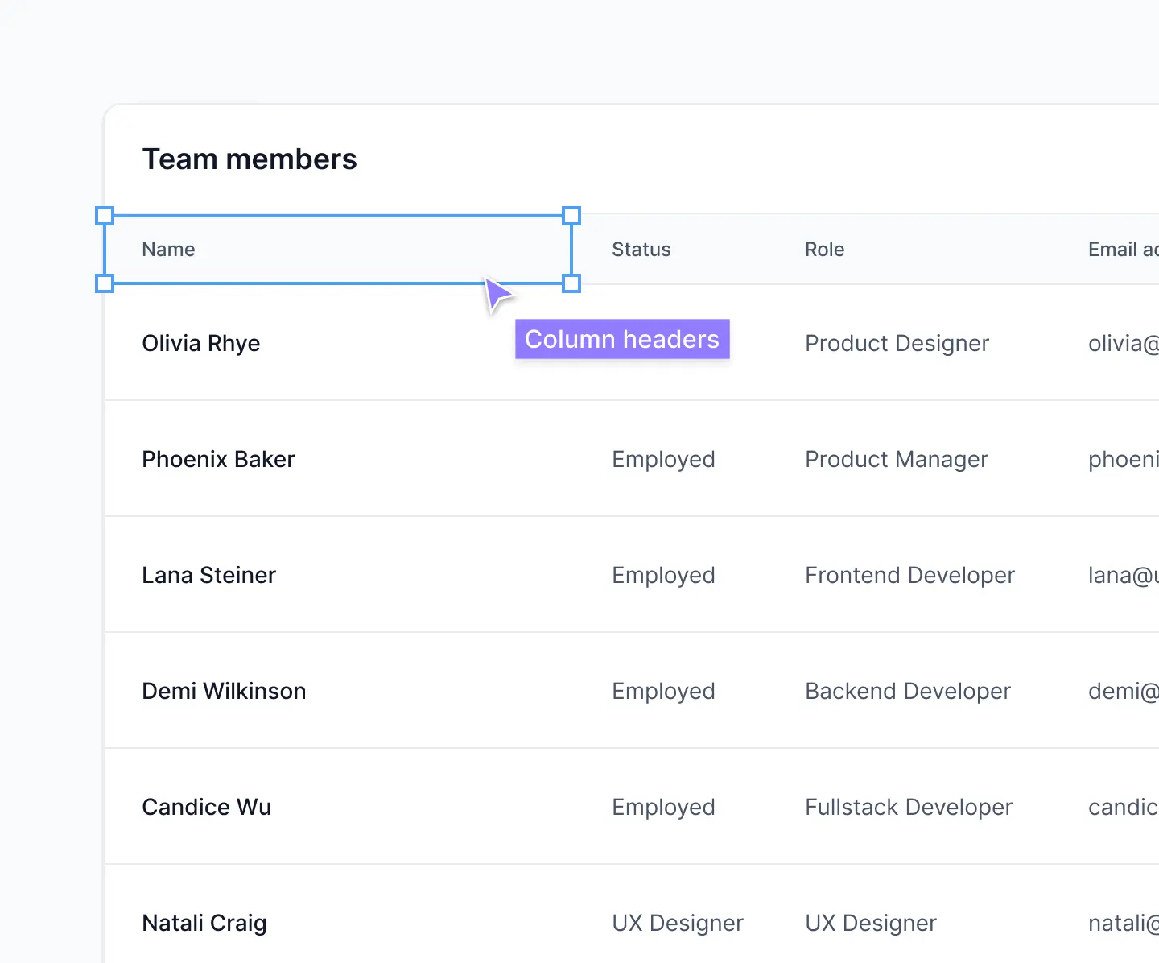1159x963 pixels.
Task: Select Phoenix Baker's name cell
Action: 218,459
